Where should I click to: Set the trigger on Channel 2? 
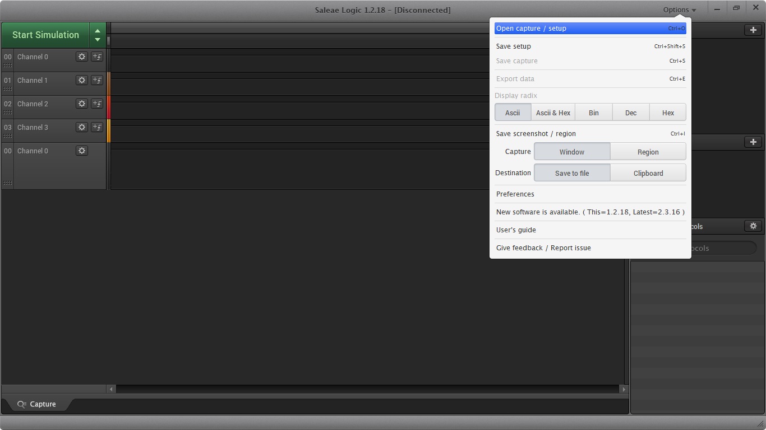(97, 104)
